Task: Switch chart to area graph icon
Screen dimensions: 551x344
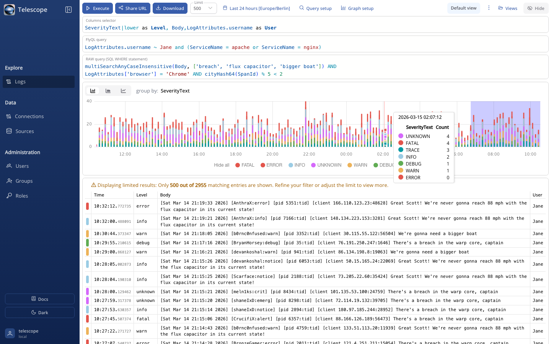Action: (x=108, y=91)
